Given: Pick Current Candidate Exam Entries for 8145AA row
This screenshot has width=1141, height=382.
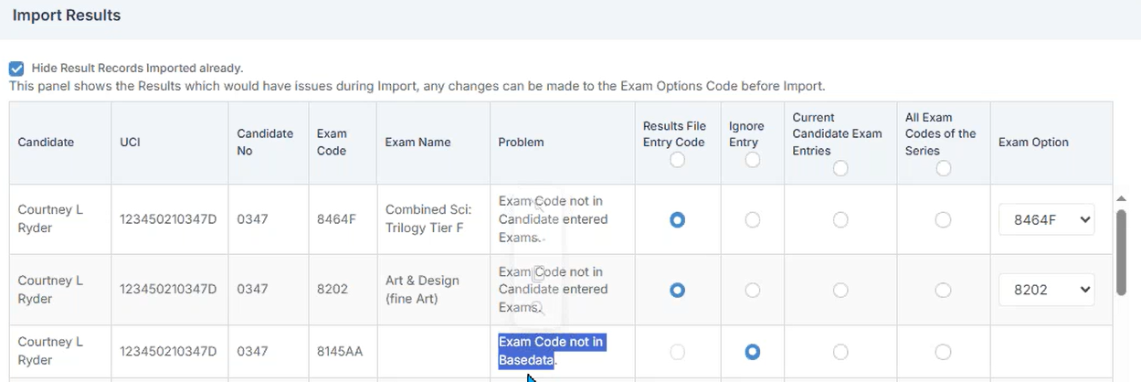Looking at the screenshot, I should pyautogui.click(x=840, y=352).
